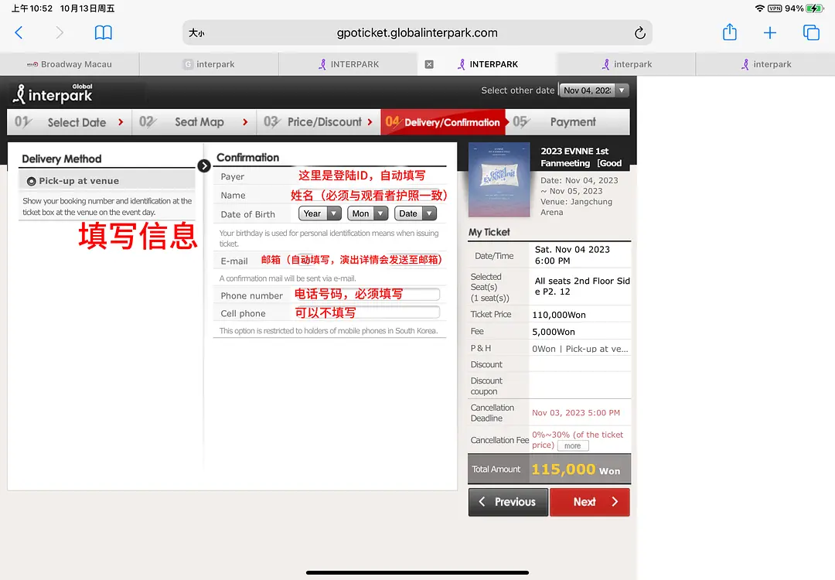Go to step 03 Price/Discount
The width and height of the screenshot is (835, 580).
(x=319, y=122)
